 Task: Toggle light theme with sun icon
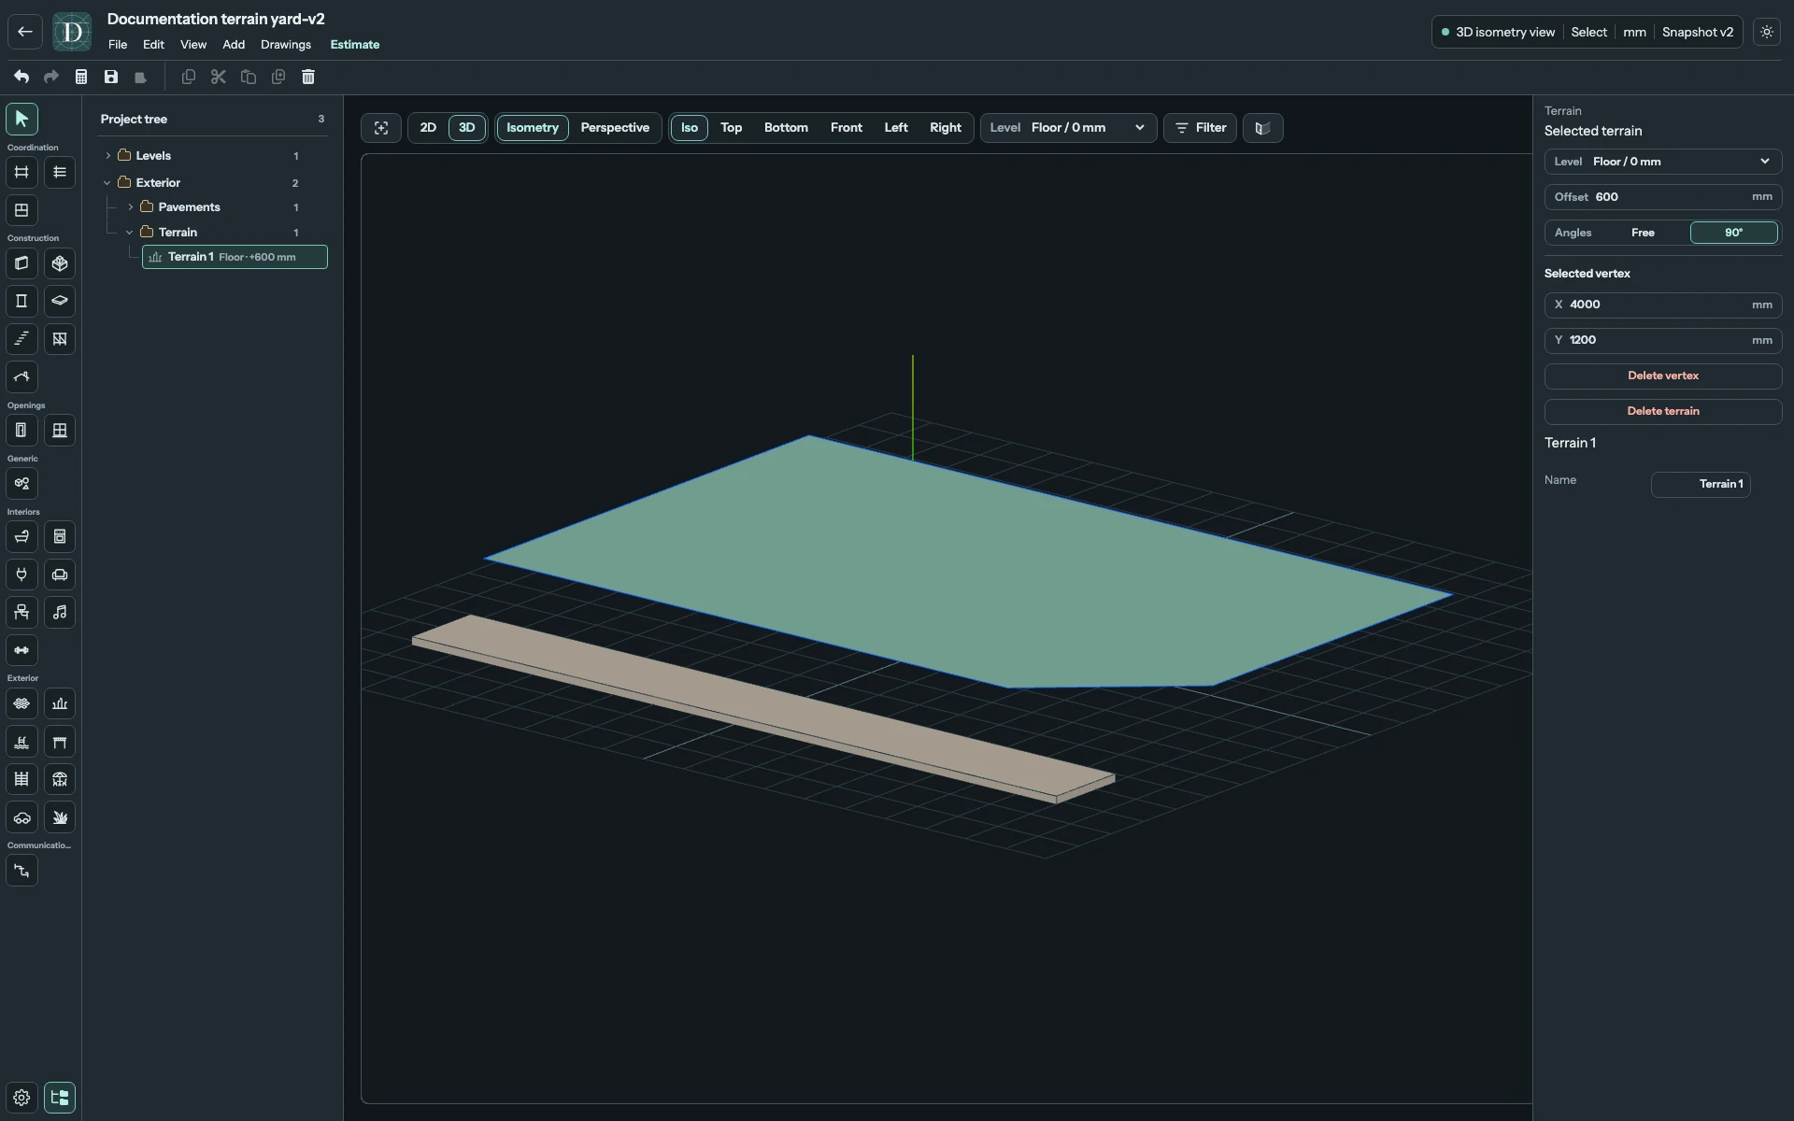coord(1766,32)
